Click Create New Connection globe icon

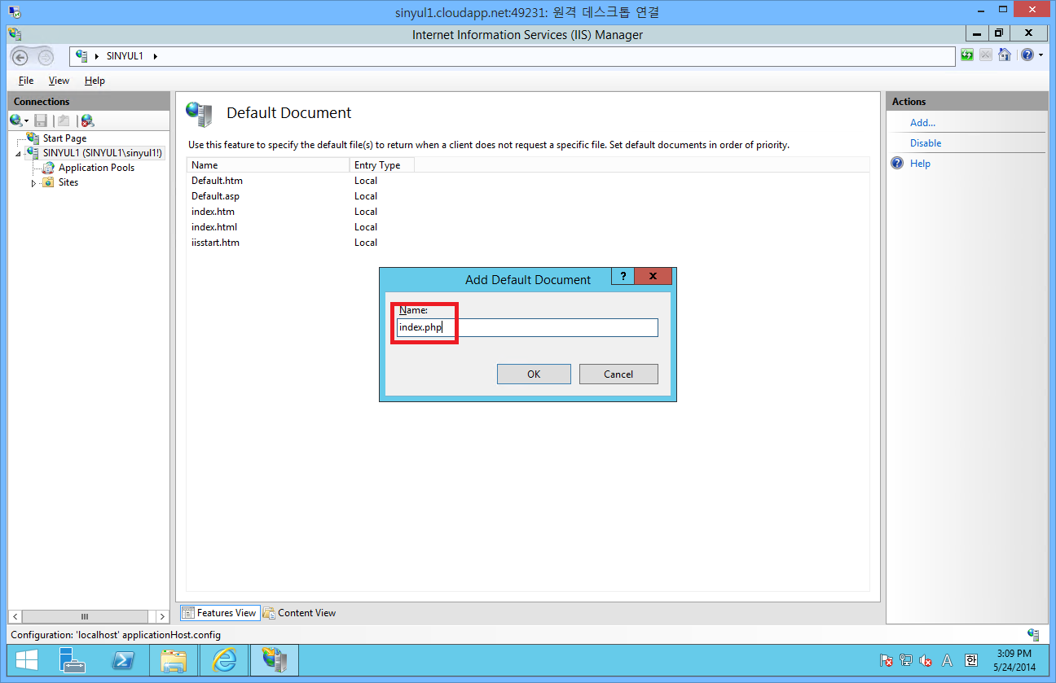click(17, 120)
